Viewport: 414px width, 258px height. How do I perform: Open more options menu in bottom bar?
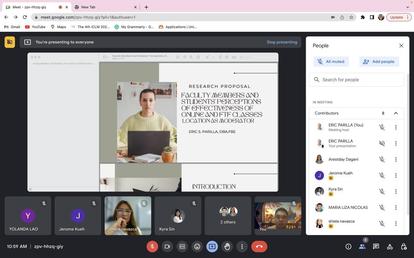point(242,246)
